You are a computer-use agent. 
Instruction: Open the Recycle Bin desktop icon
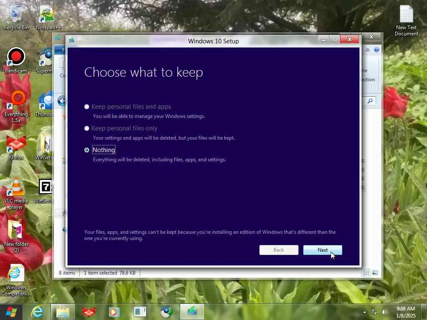point(16,17)
